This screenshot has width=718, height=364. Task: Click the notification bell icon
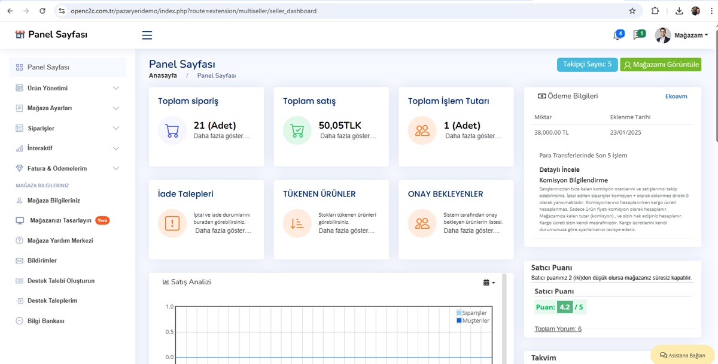point(617,35)
